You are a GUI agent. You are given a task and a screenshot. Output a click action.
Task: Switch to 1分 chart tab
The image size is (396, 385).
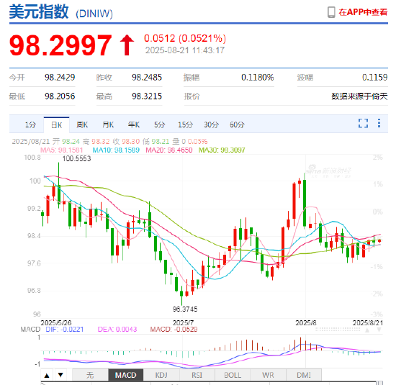pos(30,125)
